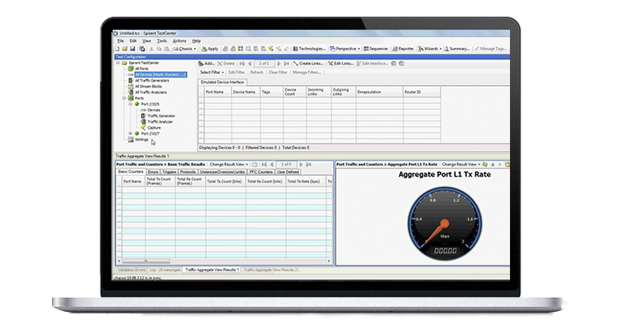
Task: Collapse the Ports tree node
Action: pyautogui.click(x=124, y=98)
